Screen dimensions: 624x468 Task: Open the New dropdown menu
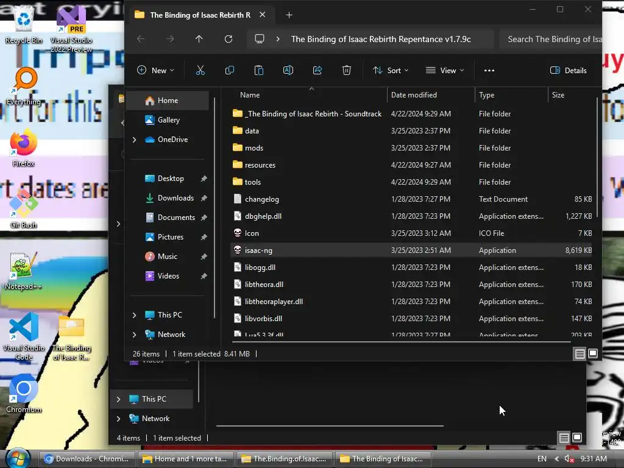[155, 71]
